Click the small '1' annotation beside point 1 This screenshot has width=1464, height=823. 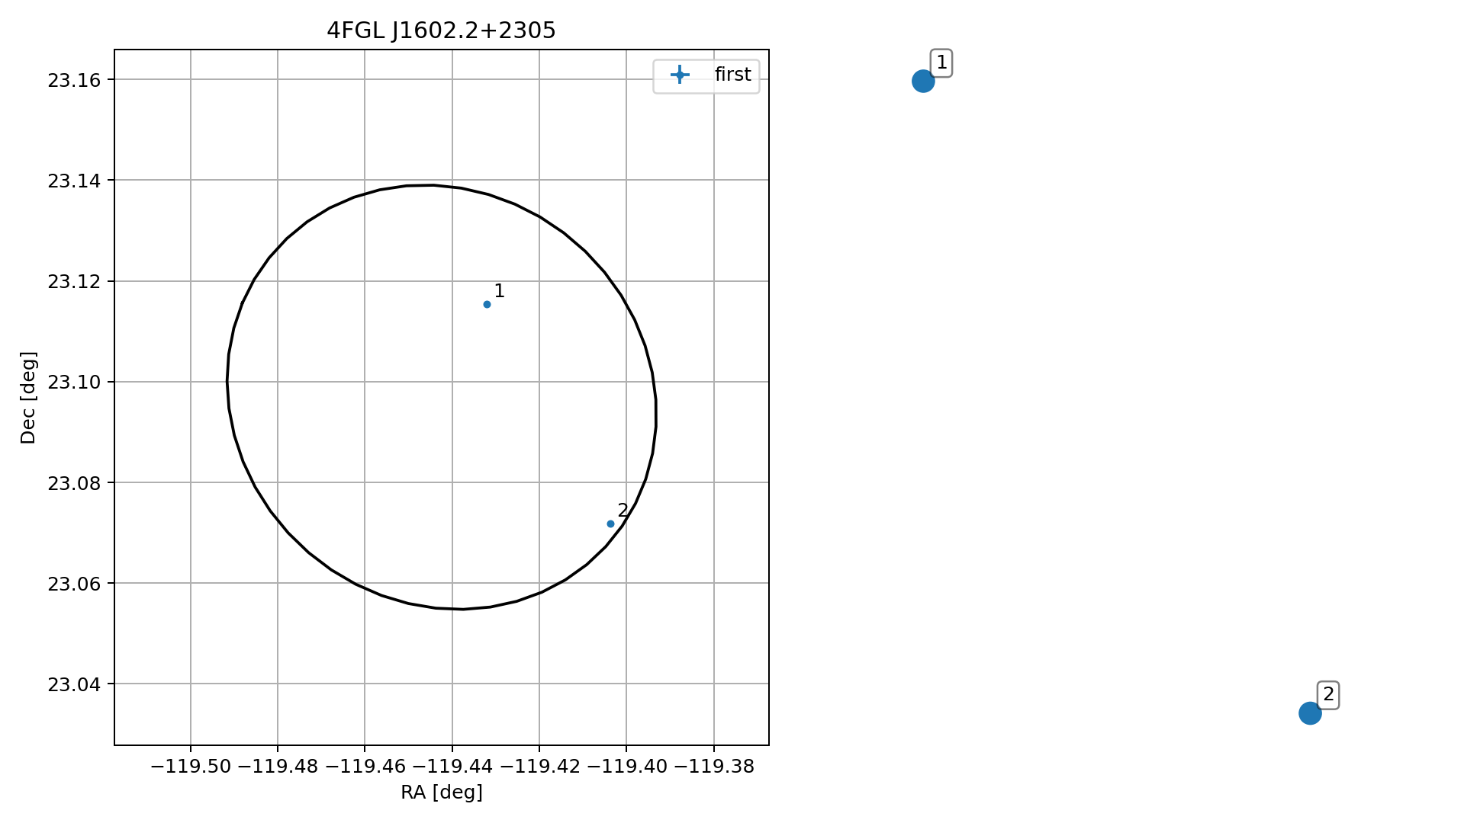click(x=499, y=291)
